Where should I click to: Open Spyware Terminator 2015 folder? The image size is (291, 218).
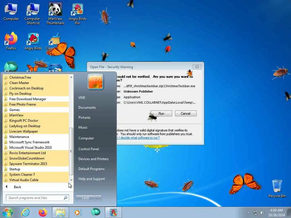pos(36,163)
